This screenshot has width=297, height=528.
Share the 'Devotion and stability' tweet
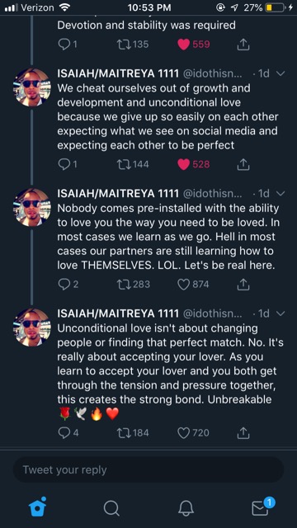click(243, 45)
